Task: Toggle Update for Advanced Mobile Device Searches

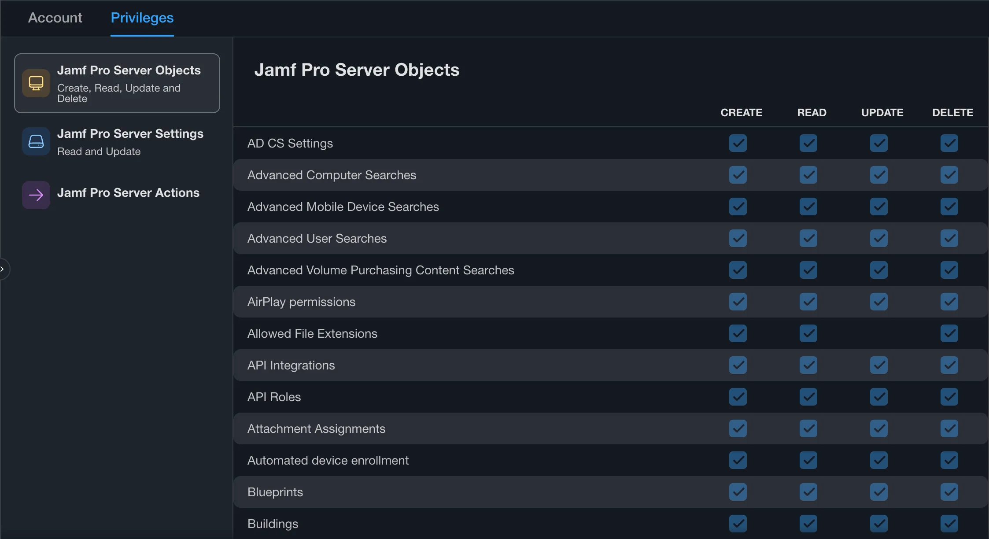Action: click(x=879, y=207)
